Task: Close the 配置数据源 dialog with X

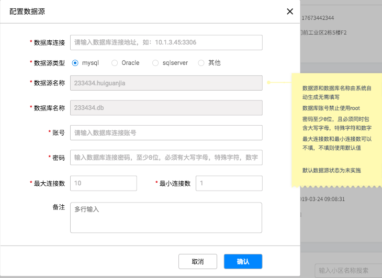Action: pyautogui.click(x=289, y=12)
